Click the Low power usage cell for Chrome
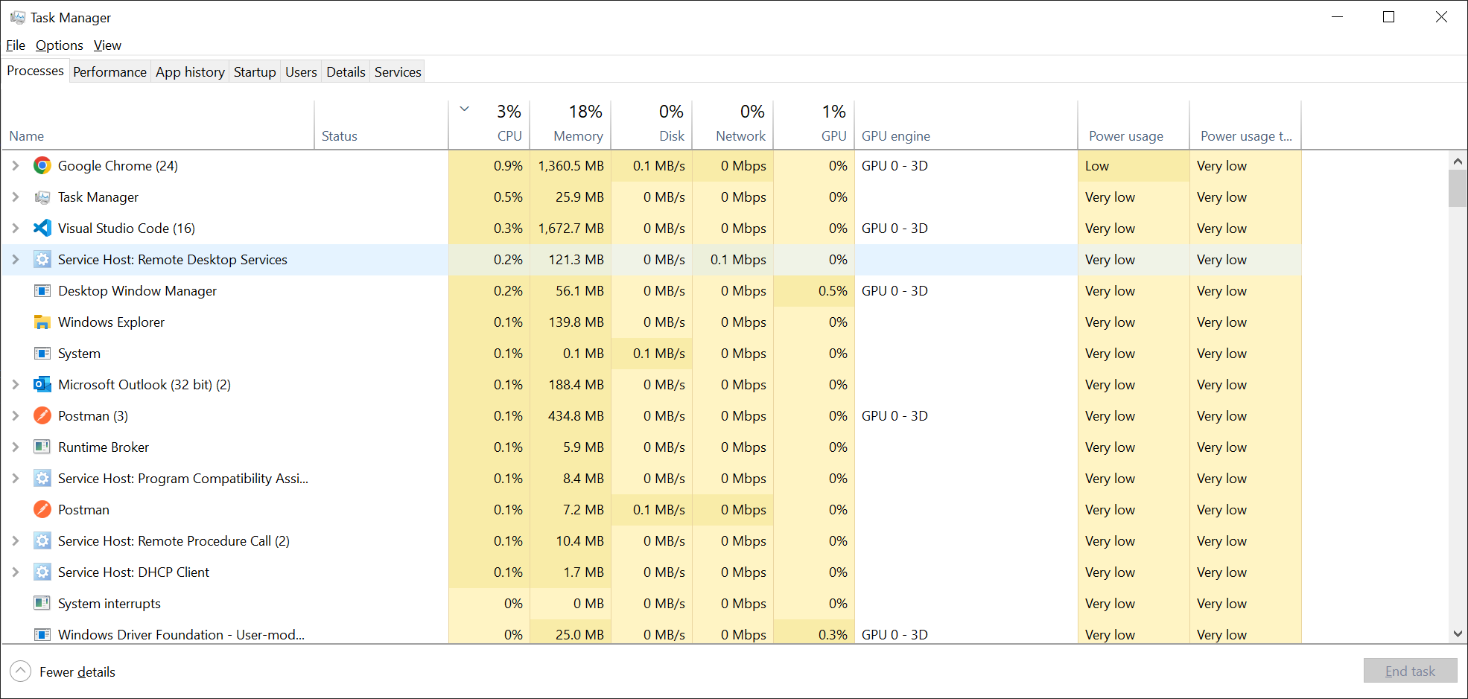The image size is (1468, 699). pos(1134,165)
